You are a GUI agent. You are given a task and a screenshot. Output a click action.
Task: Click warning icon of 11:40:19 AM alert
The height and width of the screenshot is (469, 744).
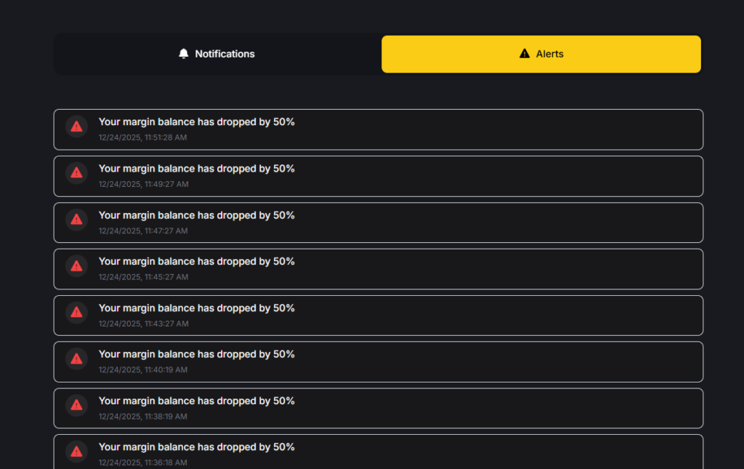point(76,358)
